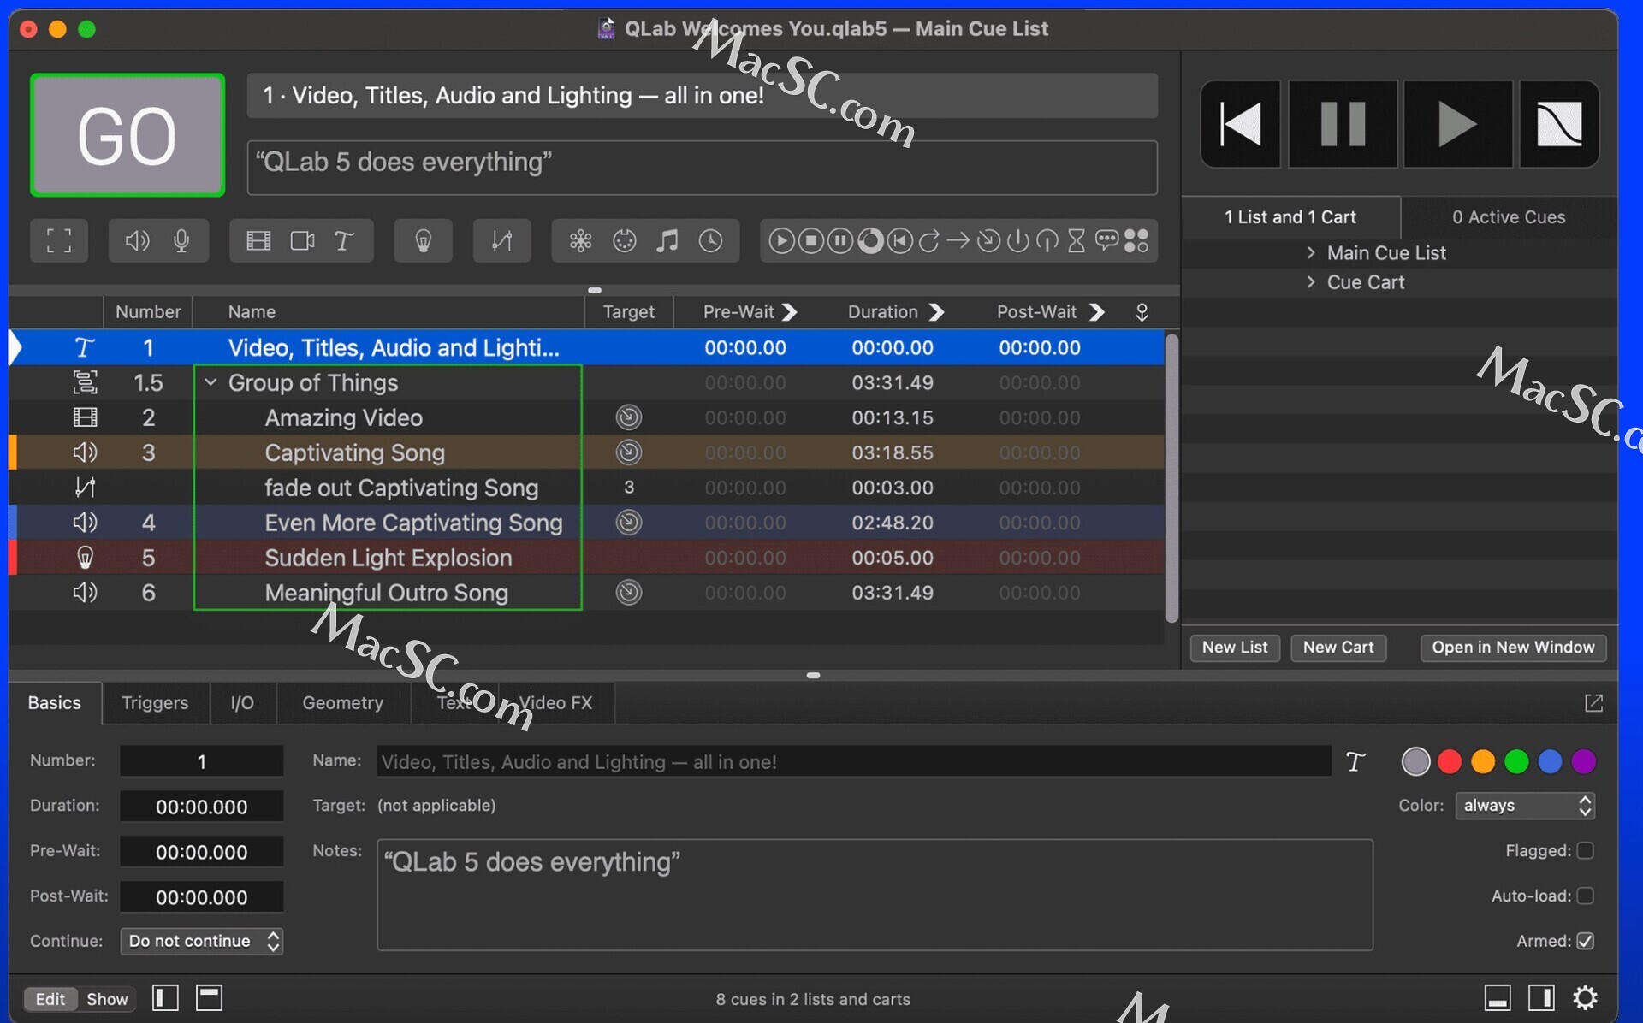Image resolution: width=1643 pixels, height=1023 pixels.
Task: Collapse the Group of Things cue
Action: (x=211, y=383)
